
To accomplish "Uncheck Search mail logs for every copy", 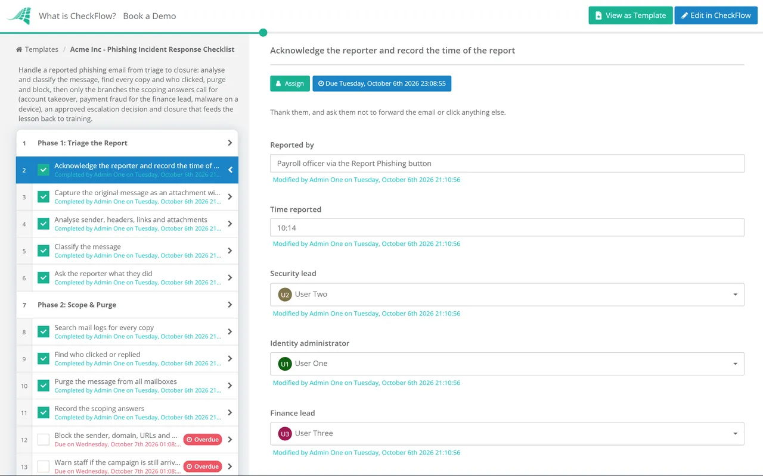I will (x=44, y=331).
